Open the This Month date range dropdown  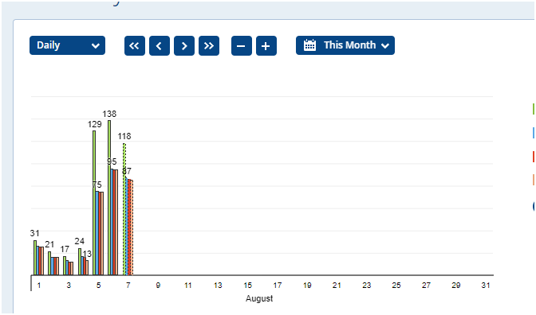(x=345, y=45)
